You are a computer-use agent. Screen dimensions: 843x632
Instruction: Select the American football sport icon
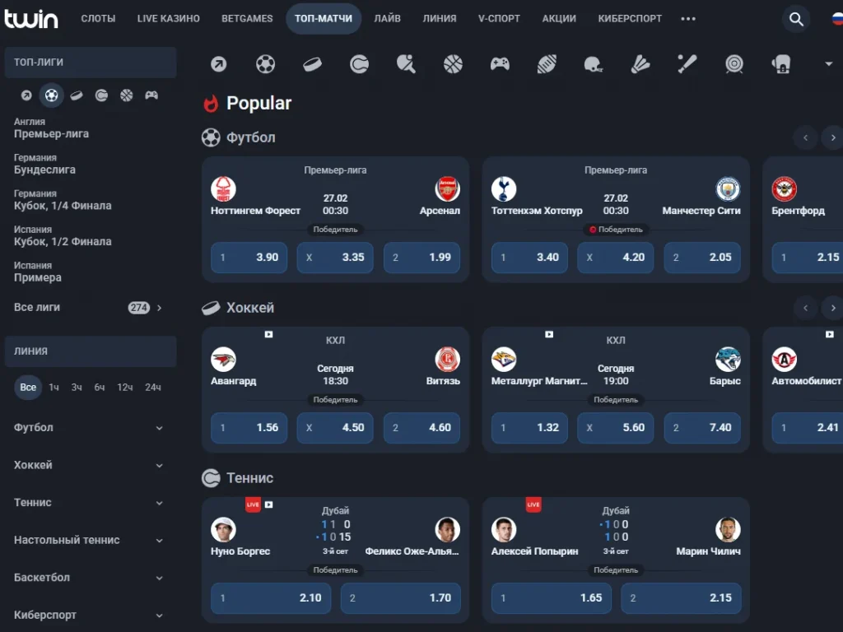(x=547, y=63)
